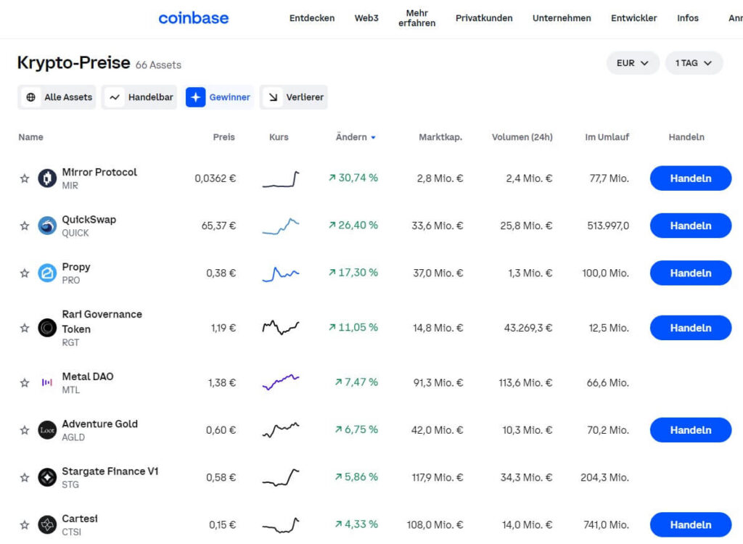Toggle the Metal DAO favorite star

(25, 383)
